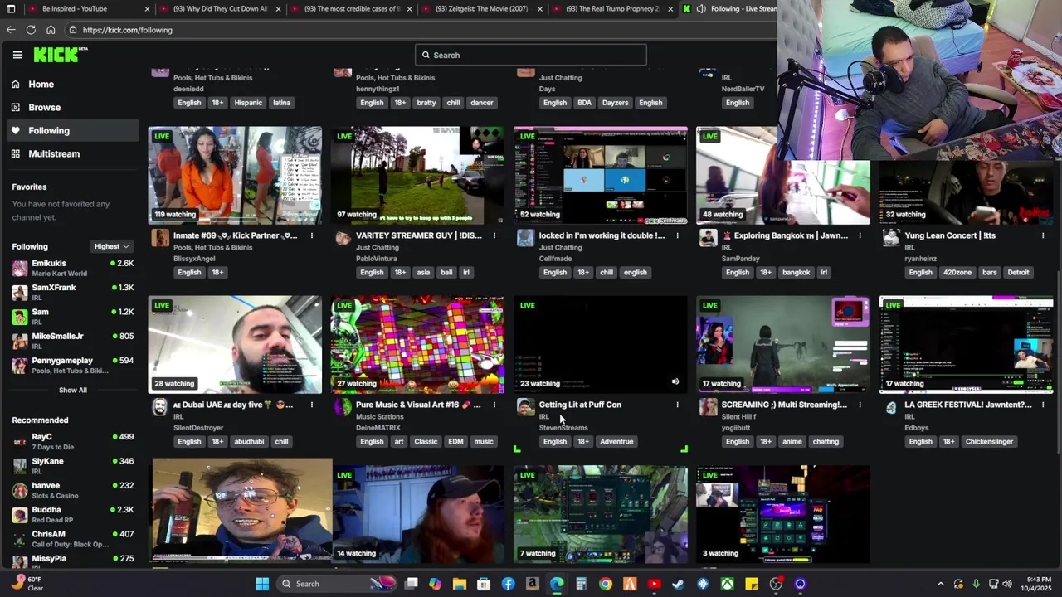Image resolution: width=1062 pixels, height=597 pixels.
Task: Open File Explorer from taskbar
Action: 460,584
